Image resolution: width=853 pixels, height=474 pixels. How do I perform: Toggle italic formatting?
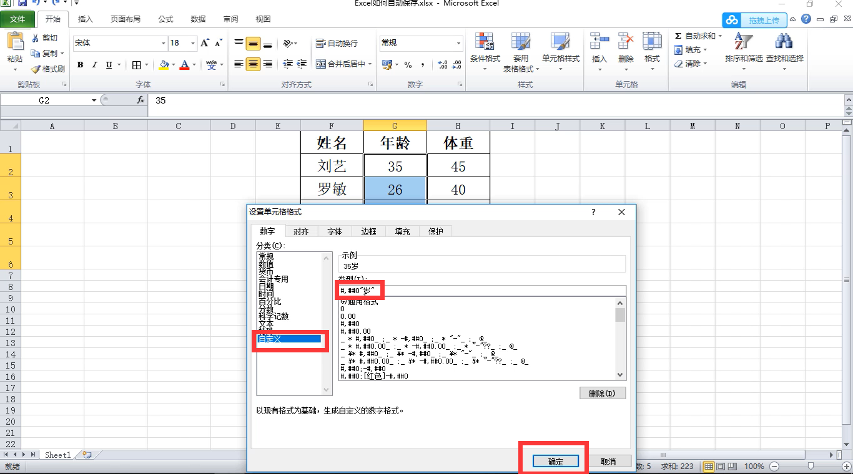pyautogui.click(x=94, y=64)
